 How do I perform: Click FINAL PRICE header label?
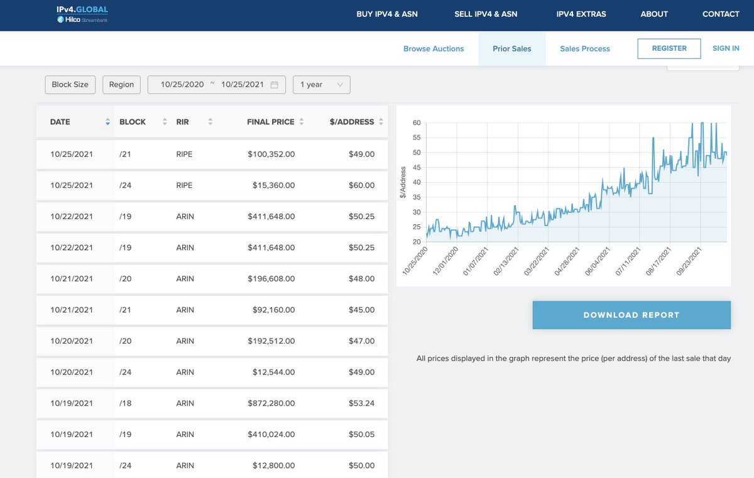(x=271, y=122)
